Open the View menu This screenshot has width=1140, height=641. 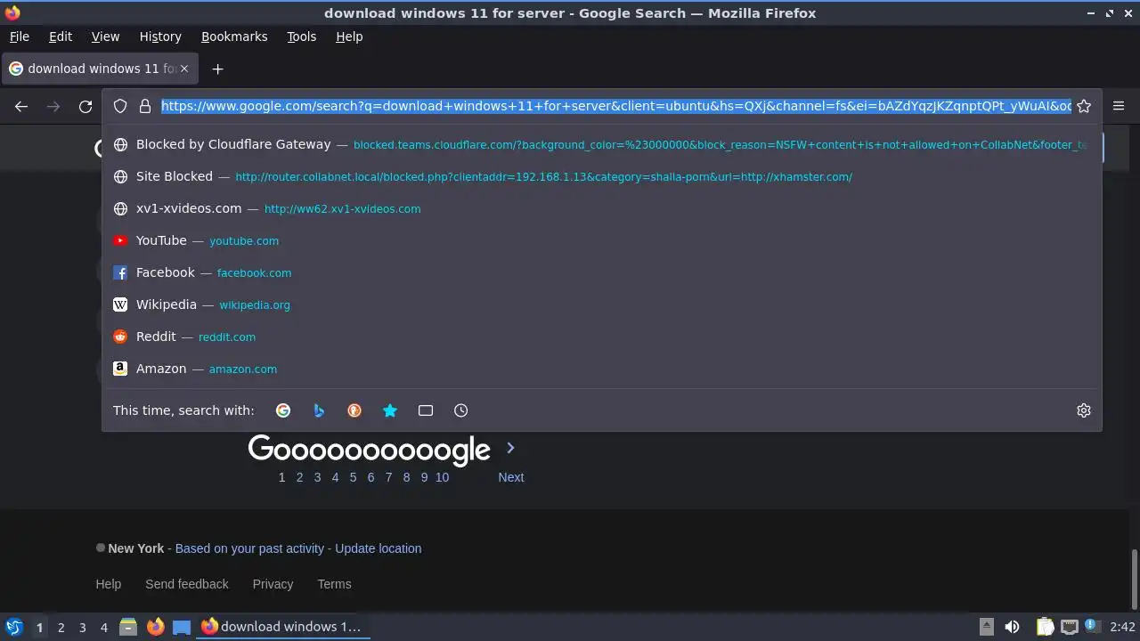click(x=105, y=37)
